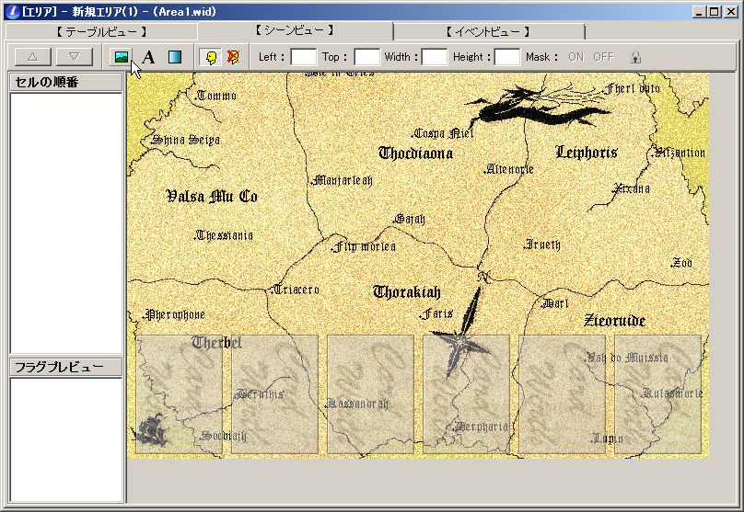Click the Height value input field
Screen dimensions: 744x512
507,57
